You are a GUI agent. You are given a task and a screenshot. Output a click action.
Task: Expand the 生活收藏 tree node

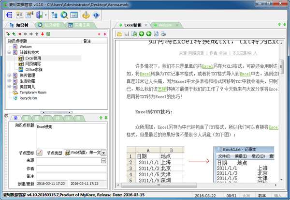click(x=9, y=81)
